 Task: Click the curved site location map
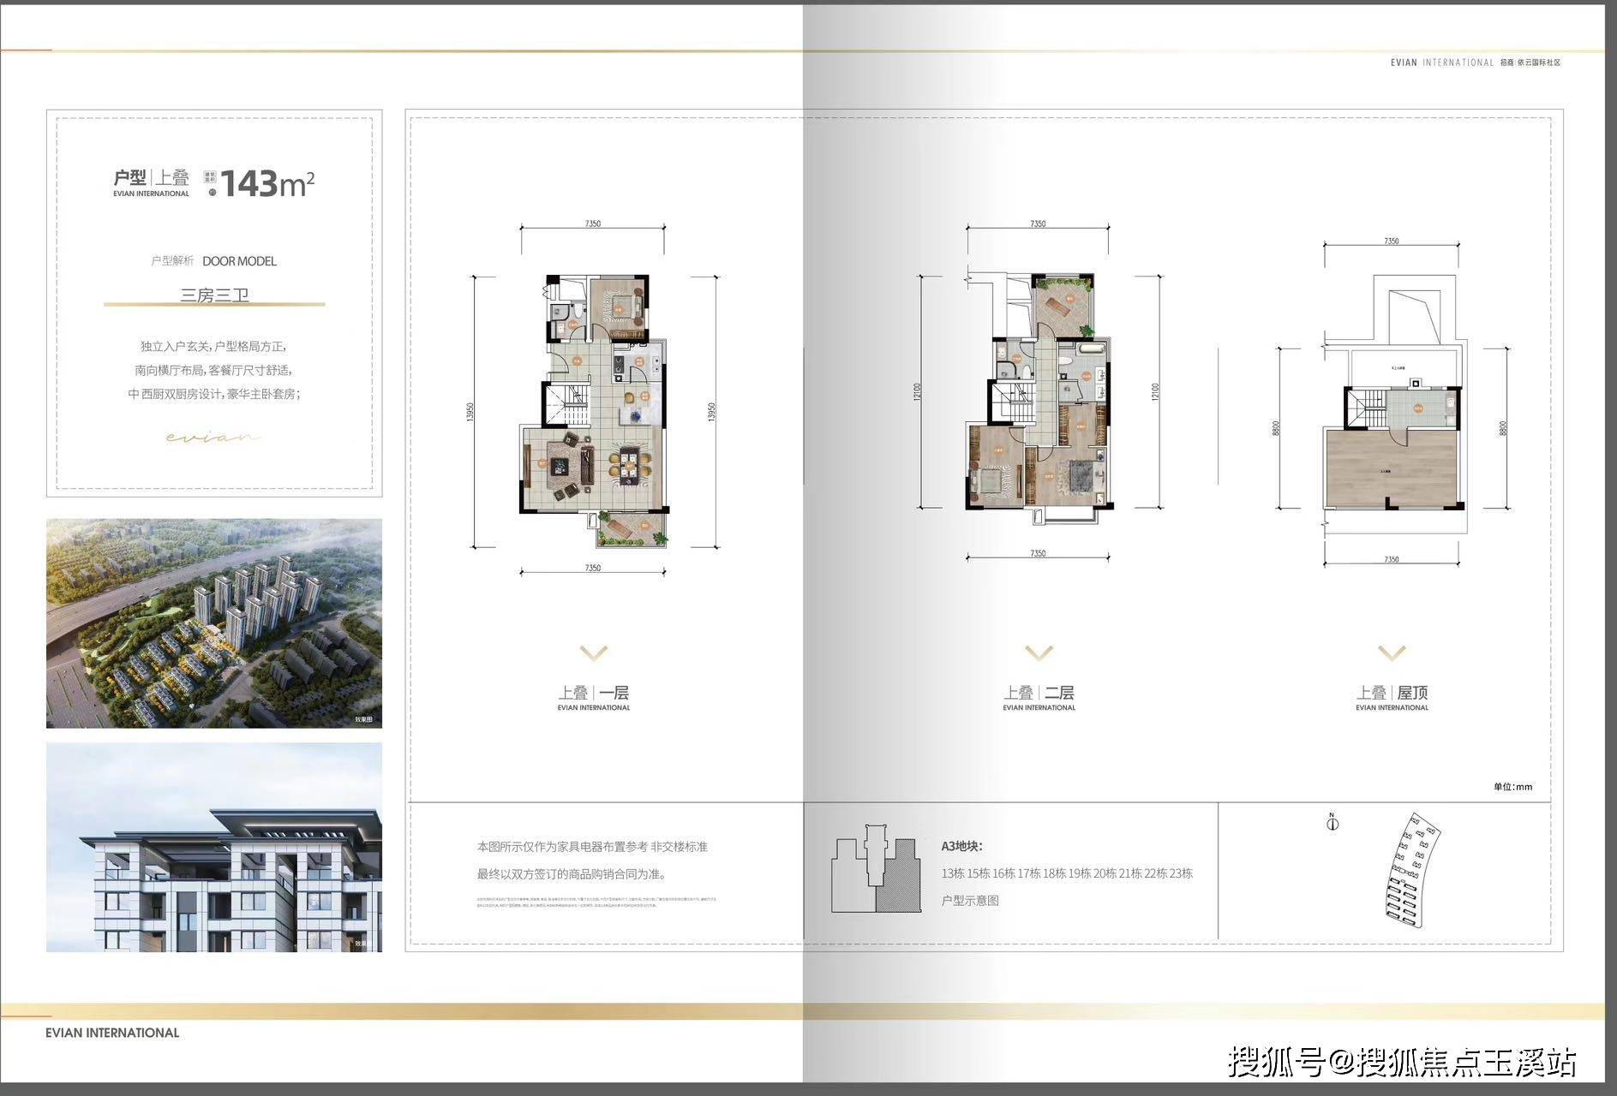click(x=1412, y=870)
